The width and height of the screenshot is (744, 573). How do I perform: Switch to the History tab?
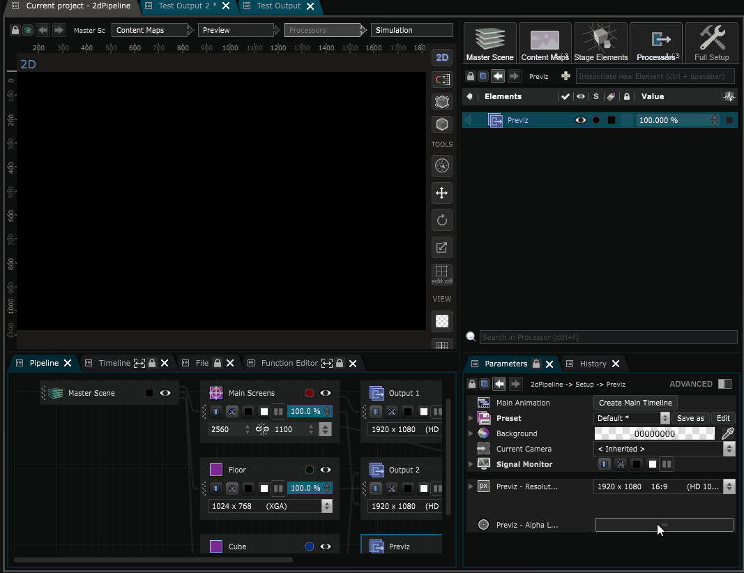593,364
